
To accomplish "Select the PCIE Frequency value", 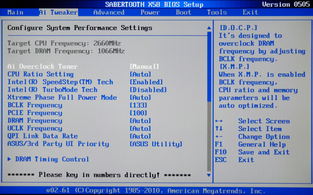I will pos(140,113).
